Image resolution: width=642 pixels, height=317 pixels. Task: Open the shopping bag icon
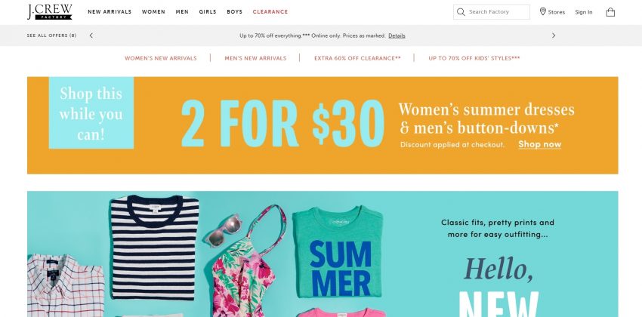610,12
